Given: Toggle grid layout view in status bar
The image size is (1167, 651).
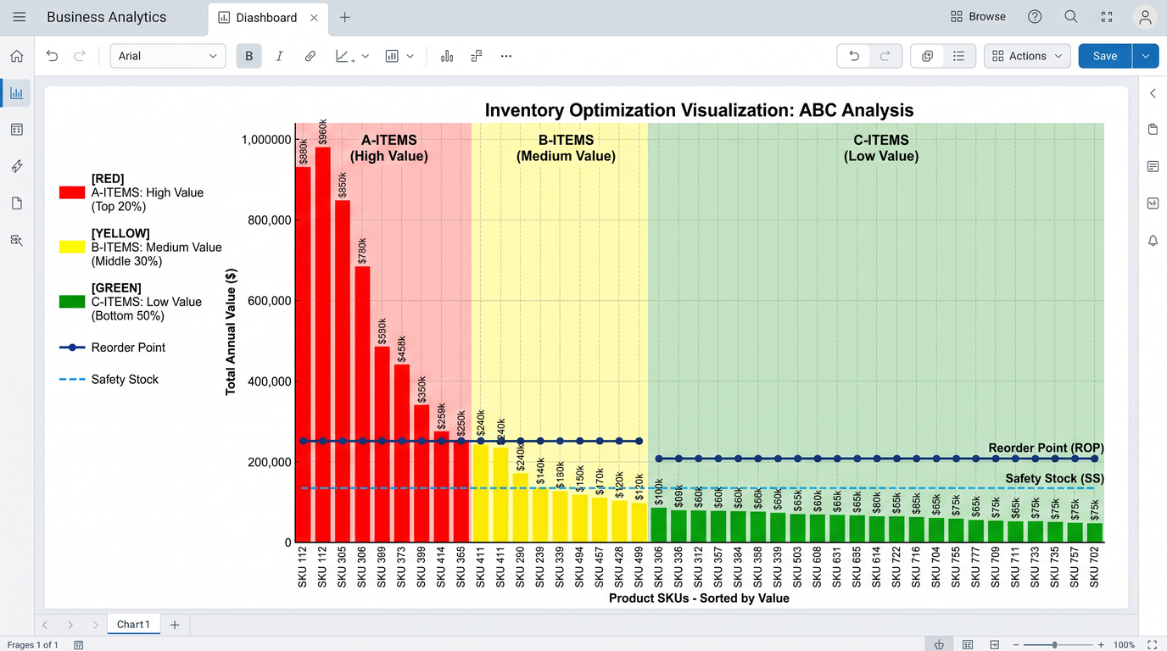Looking at the screenshot, I should [968, 645].
